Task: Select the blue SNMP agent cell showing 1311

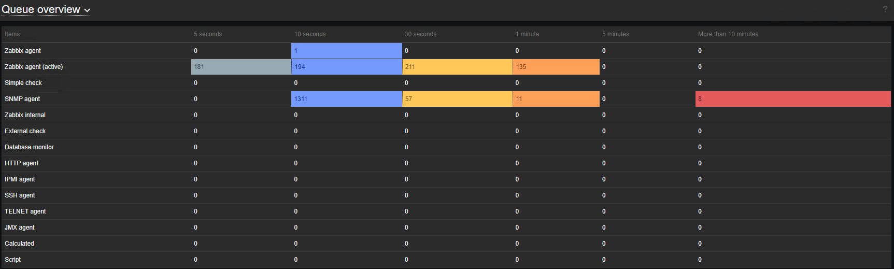Action: (346, 99)
